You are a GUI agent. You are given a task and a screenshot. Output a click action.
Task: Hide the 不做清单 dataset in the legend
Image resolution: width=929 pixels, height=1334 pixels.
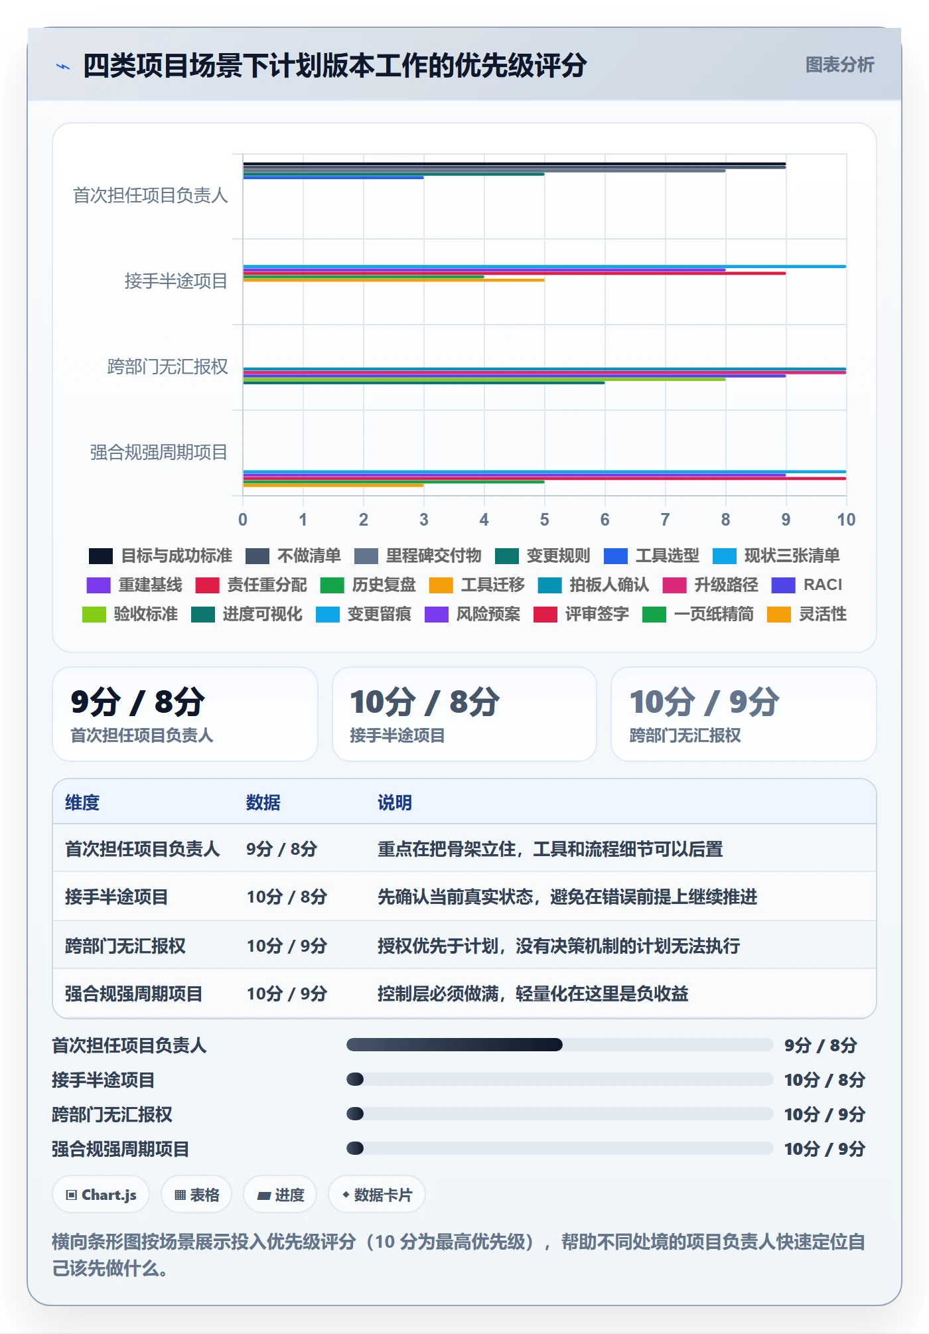(293, 556)
